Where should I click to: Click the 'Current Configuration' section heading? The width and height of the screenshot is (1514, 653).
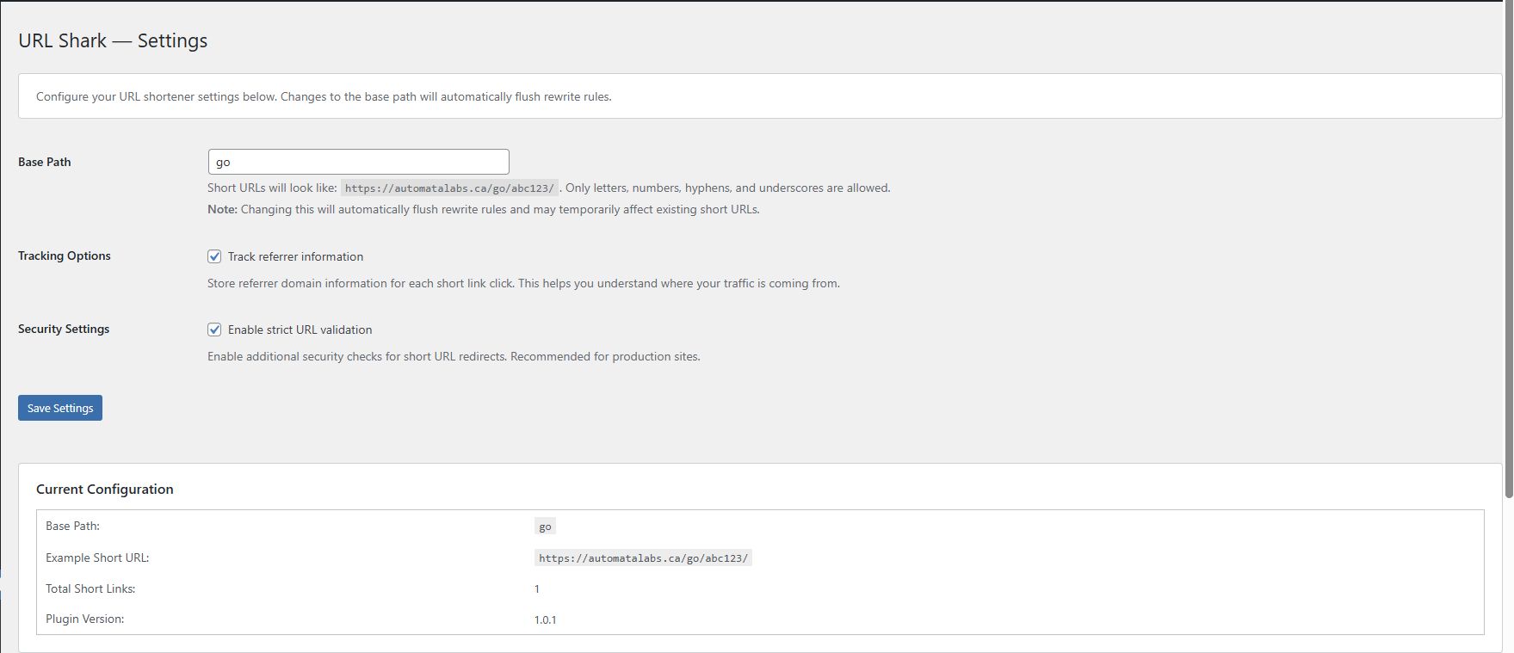click(x=105, y=489)
